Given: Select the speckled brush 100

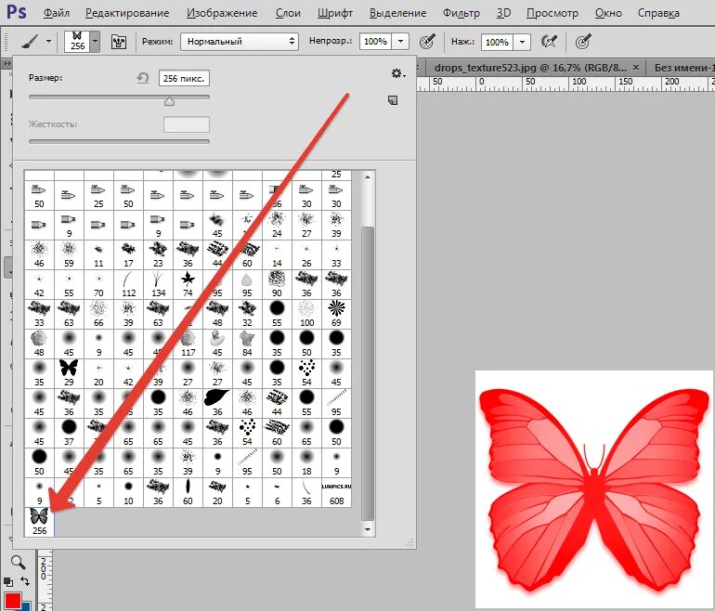Looking at the screenshot, I should coord(306,313).
